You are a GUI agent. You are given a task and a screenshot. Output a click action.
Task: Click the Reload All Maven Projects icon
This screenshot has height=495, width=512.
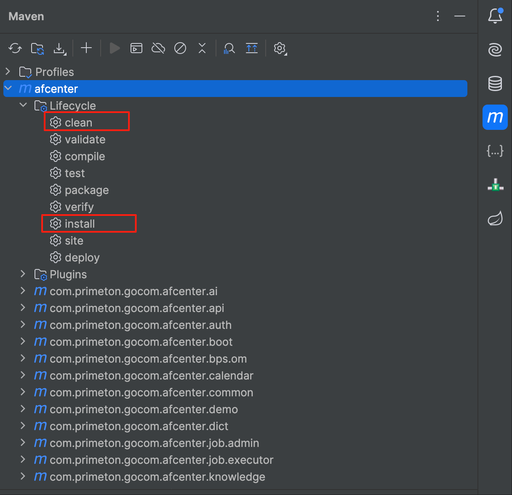(15, 48)
